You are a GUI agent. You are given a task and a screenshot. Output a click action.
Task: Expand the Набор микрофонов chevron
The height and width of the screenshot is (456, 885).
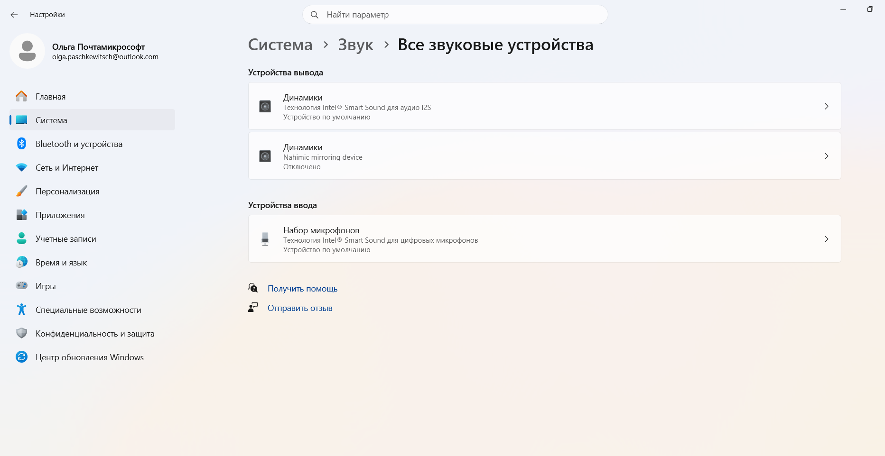826,239
